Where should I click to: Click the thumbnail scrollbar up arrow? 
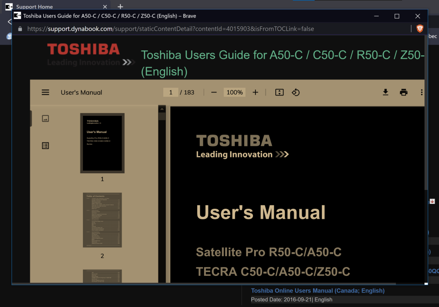[162, 109]
